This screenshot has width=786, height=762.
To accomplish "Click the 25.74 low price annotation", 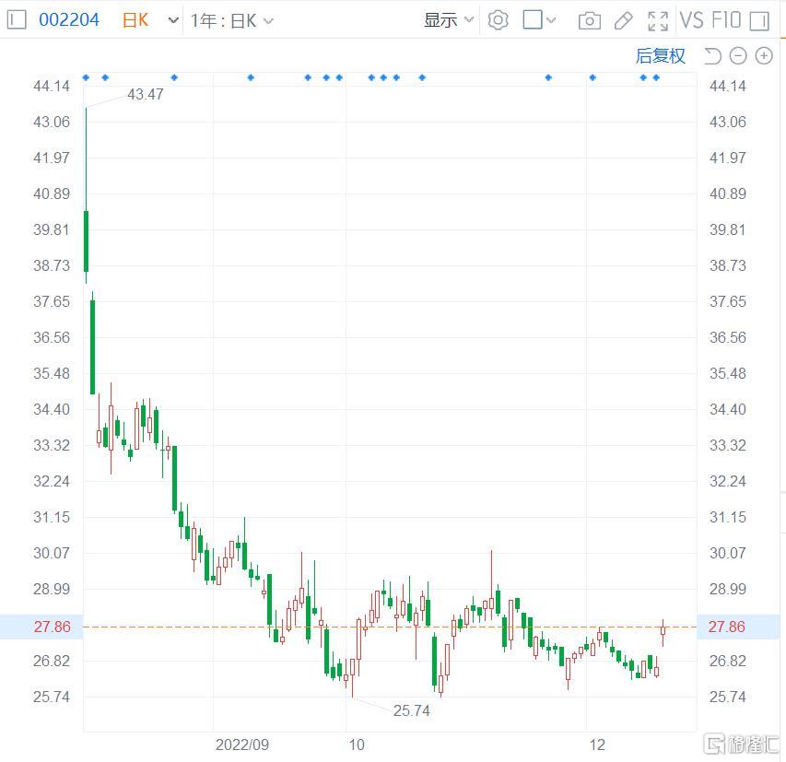I will coord(412,710).
